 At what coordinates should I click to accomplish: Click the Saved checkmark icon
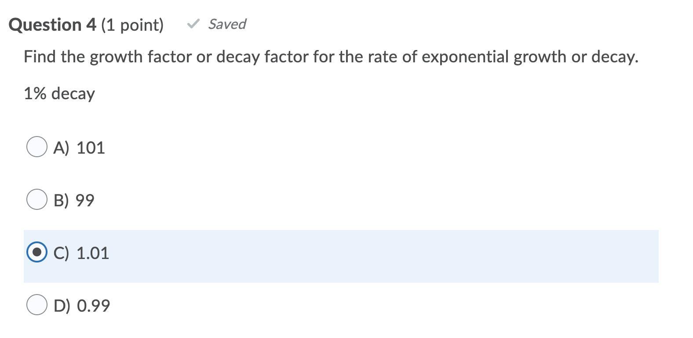193,24
